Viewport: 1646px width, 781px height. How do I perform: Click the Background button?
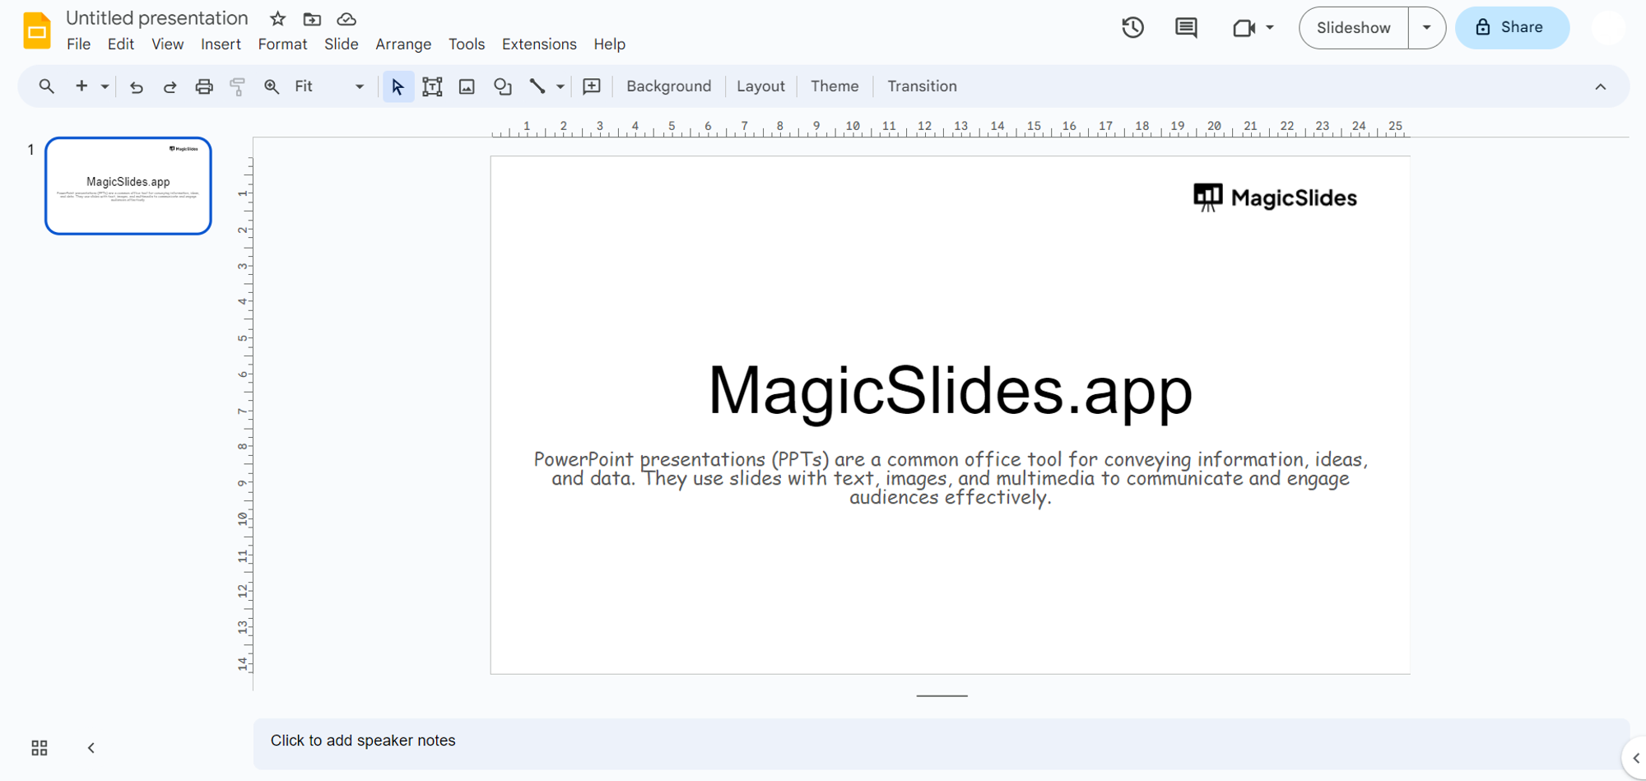tap(668, 86)
